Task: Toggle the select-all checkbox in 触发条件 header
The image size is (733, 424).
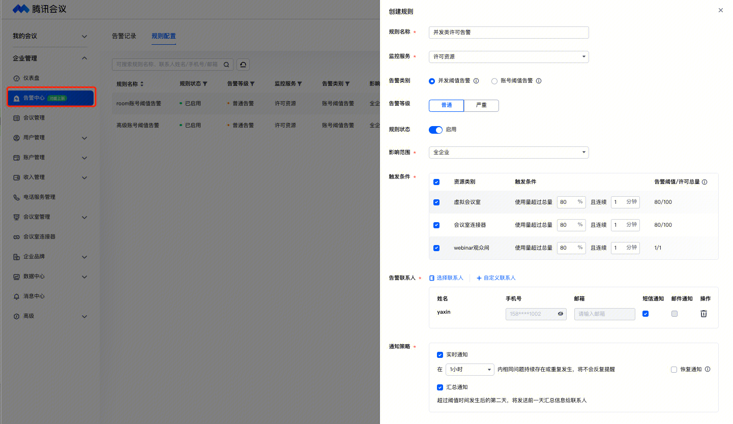Action: [436, 182]
